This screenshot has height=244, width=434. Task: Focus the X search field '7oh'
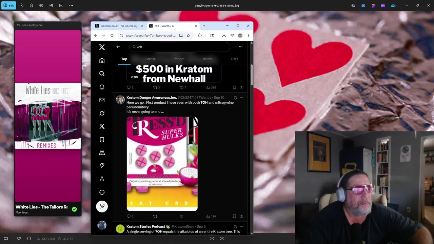[x=180, y=47]
